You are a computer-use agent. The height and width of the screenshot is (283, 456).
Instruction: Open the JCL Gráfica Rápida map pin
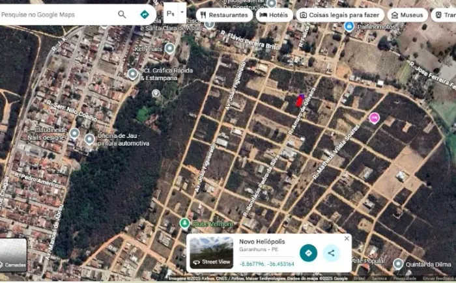tap(133, 74)
